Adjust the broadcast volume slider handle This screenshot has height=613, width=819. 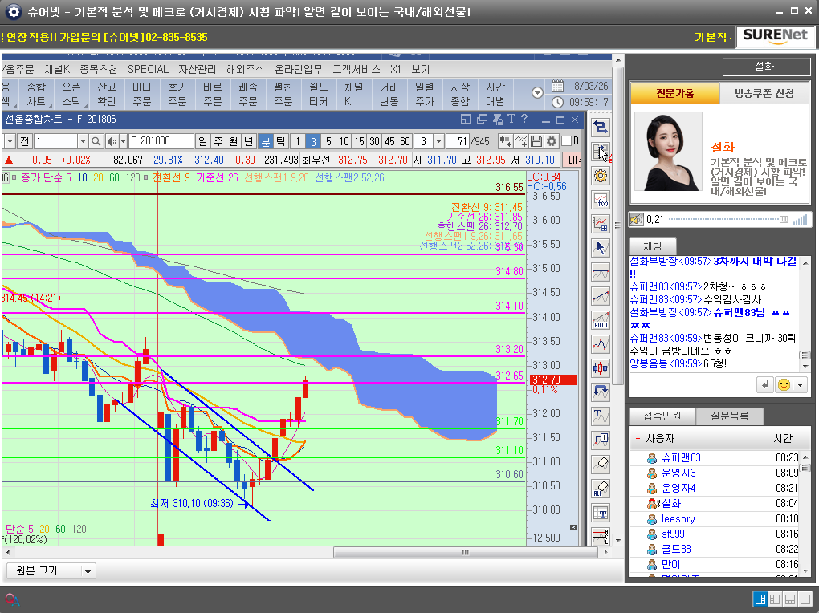coord(784,219)
